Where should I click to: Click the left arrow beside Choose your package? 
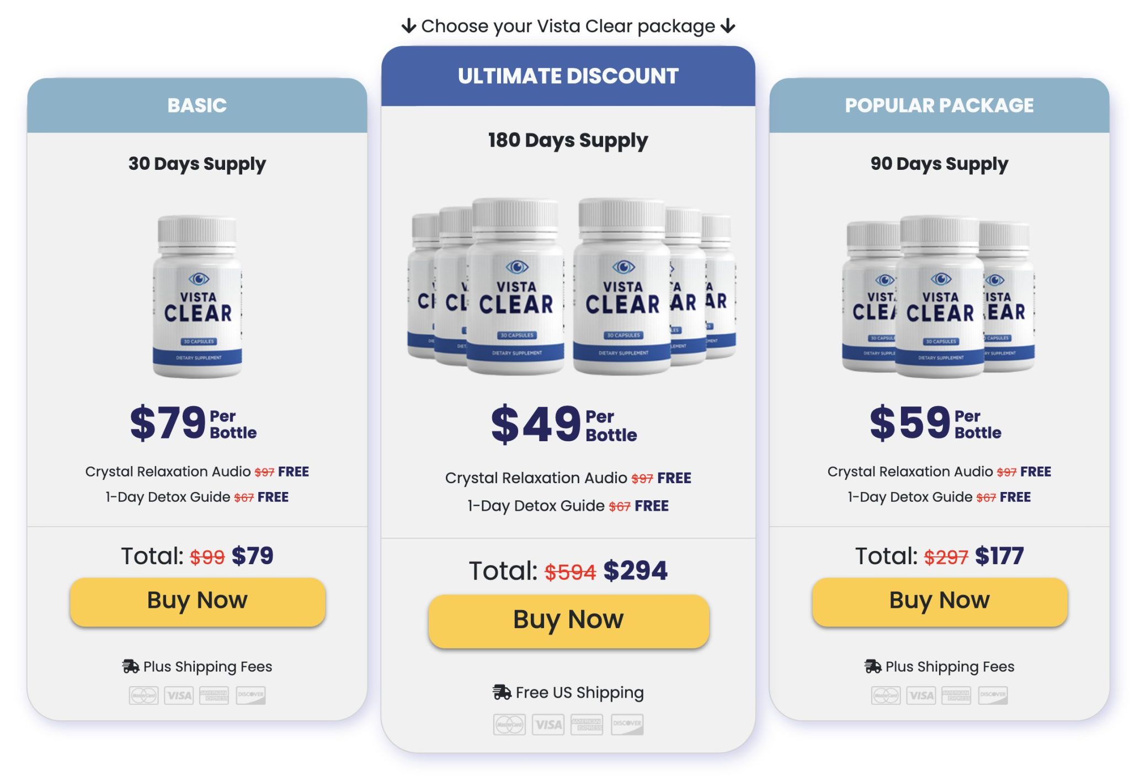tap(408, 26)
